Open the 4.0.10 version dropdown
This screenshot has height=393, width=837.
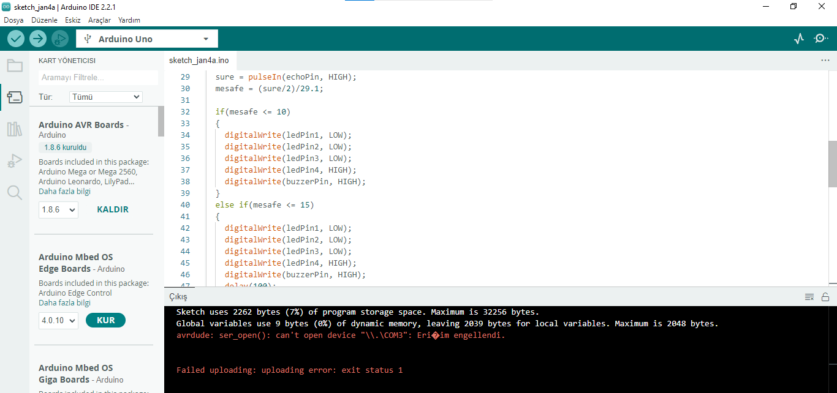coord(59,320)
